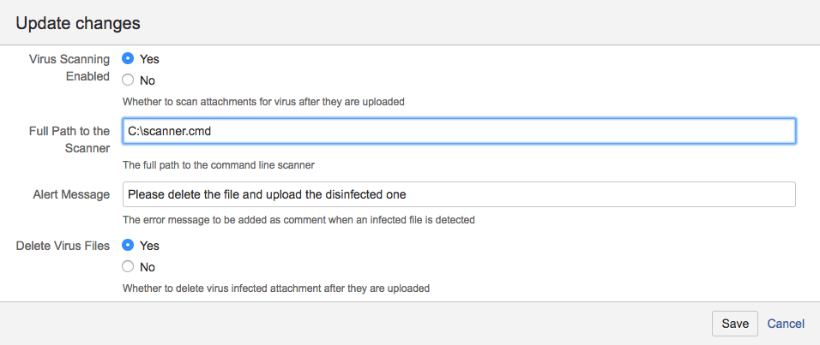Click the Full Path to the Scanner field
Screen dimensions: 820x345
point(459,131)
